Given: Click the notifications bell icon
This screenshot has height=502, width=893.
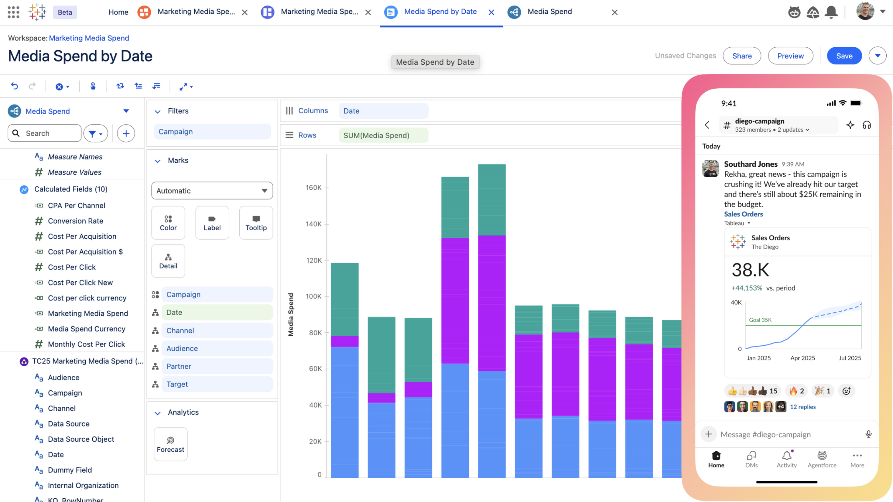Looking at the screenshot, I should click(x=831, y=12).
